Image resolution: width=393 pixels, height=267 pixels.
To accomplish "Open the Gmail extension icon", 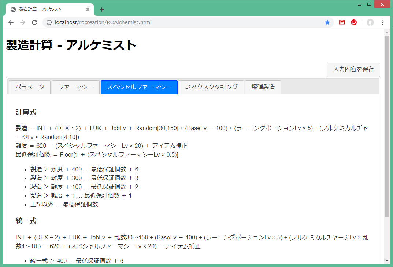I will [342, 22].
